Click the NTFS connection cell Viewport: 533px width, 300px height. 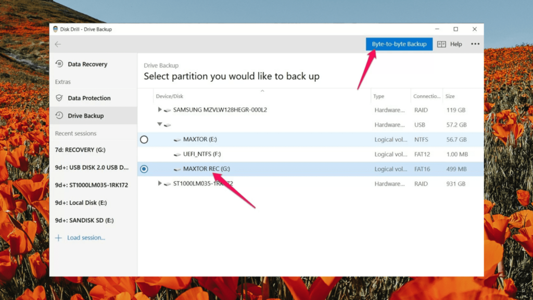(x=421, y=140)
